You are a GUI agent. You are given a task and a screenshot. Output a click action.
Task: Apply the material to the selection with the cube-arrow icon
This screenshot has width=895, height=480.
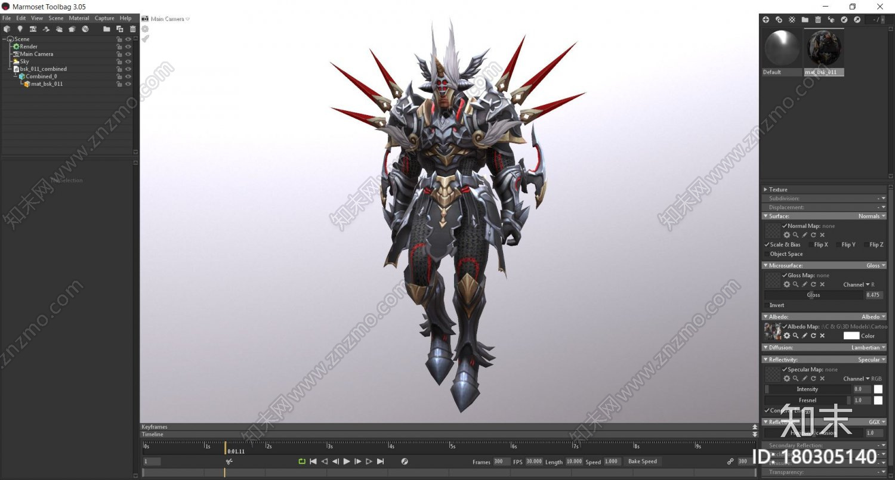[x=831, y=20]
